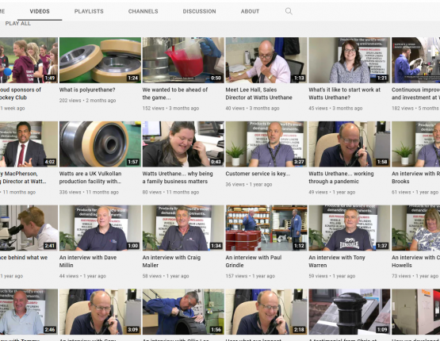
Task: Click 'What's it like to start work' title
Action: [344, 94]
